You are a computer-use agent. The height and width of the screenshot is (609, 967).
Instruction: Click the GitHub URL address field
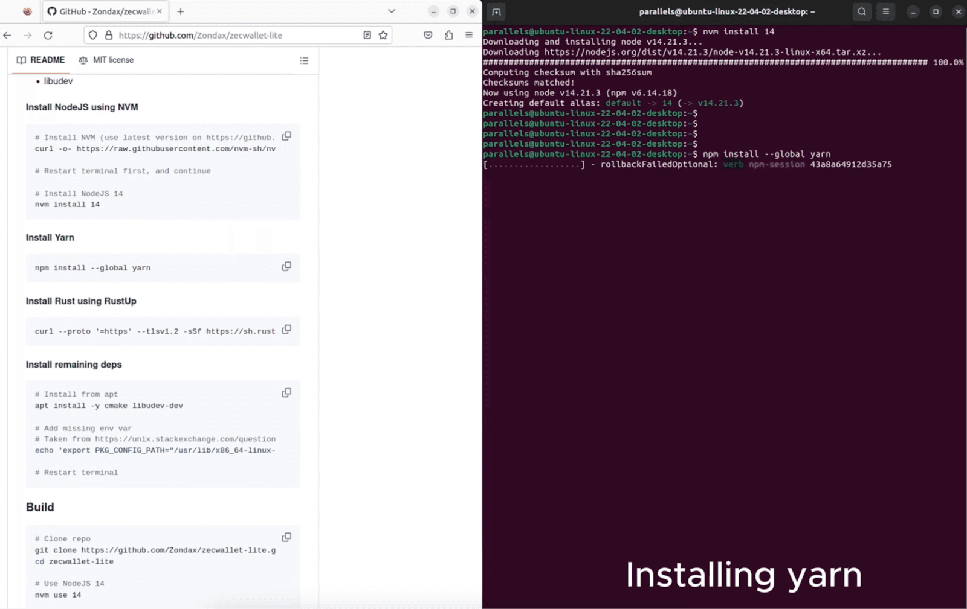pyautogui.click(x=238, y=35)
